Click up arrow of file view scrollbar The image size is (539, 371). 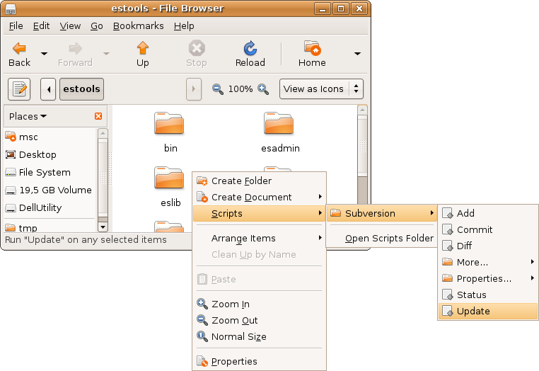362,110
